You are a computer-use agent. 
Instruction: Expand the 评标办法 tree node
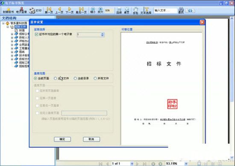click(12, 41)
